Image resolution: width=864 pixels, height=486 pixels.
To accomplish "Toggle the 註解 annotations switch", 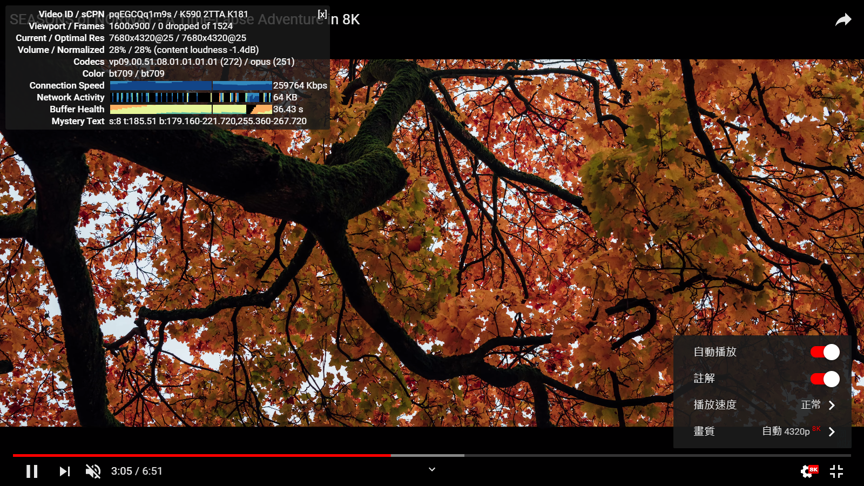I will pyautogui.click(x=825, y=379).
